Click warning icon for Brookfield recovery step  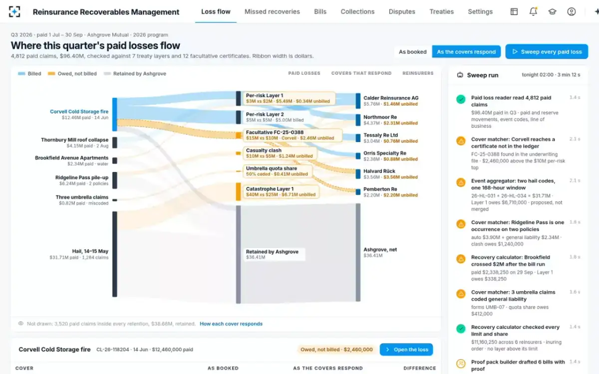click(461, 259)
